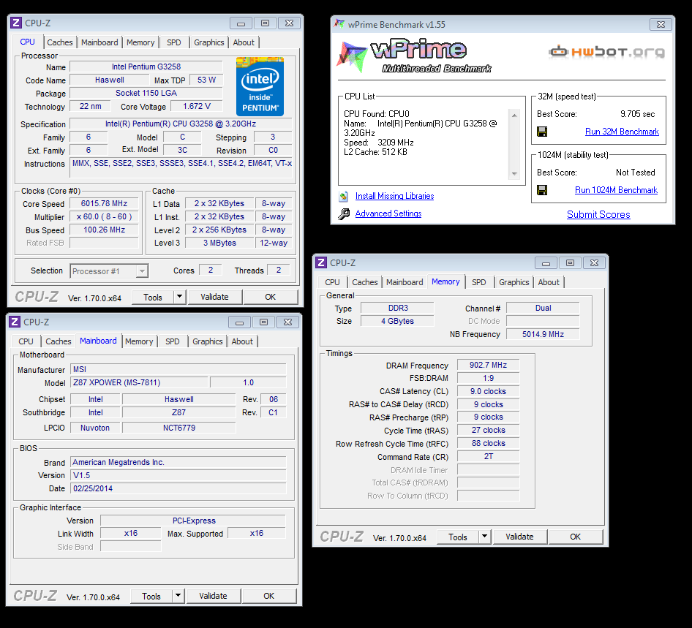Open Tools dropdown arrow in CPU window
Viewport: 692px width, 628px height.
(180, 297)
